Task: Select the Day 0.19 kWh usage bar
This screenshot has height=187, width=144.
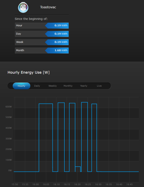Action: 42,34
